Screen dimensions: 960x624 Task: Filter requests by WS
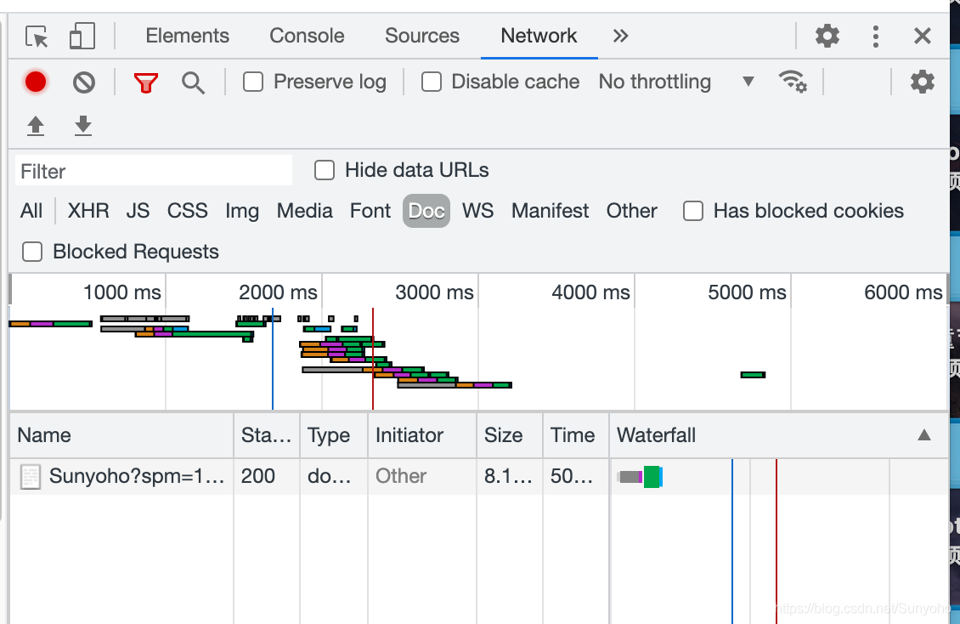tap(477, 211)
